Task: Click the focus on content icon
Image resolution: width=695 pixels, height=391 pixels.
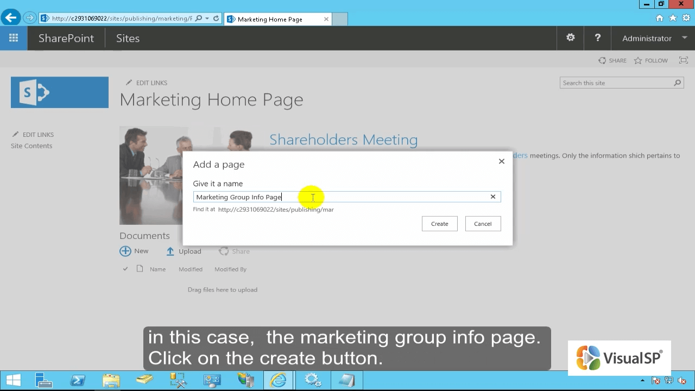Action: coord(684,60)
